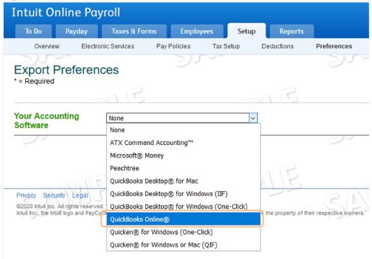The height and width of the screenshot is (259, 372).
Task: Pick QuickBooks Desktop® for Windows (One-Click)
Action: tap(184, 206)
